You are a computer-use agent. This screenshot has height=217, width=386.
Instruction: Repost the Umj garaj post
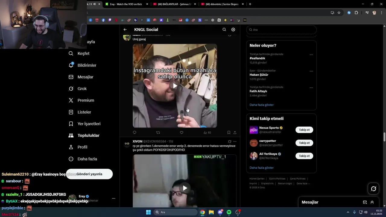tap(158, 132)
